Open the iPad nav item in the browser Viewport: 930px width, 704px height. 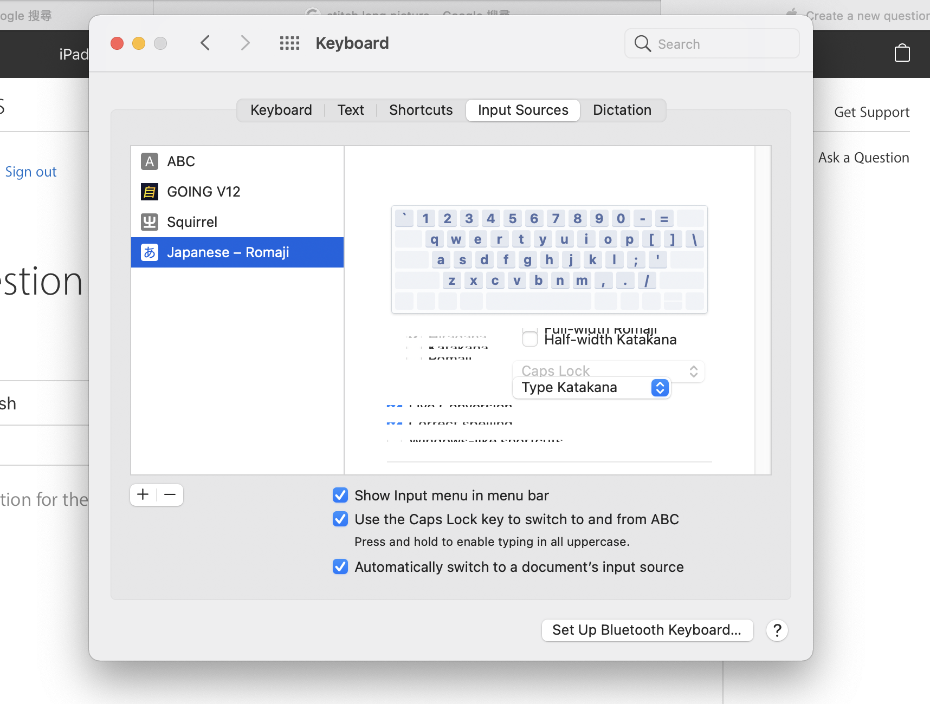tap(74, 54)
